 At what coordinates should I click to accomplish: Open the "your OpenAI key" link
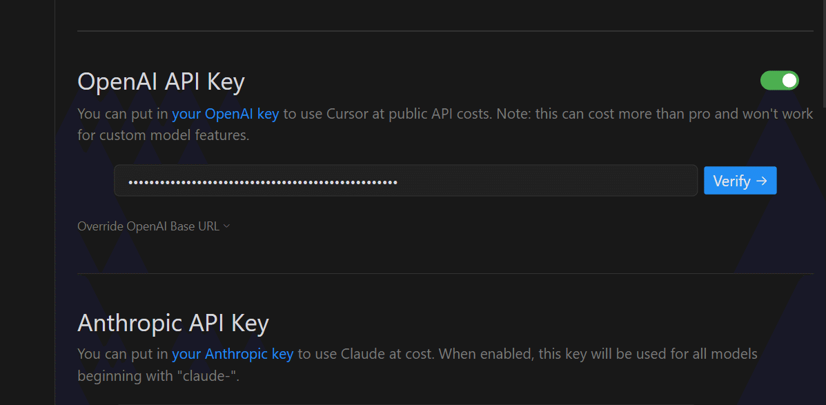(x=225, y=114)
